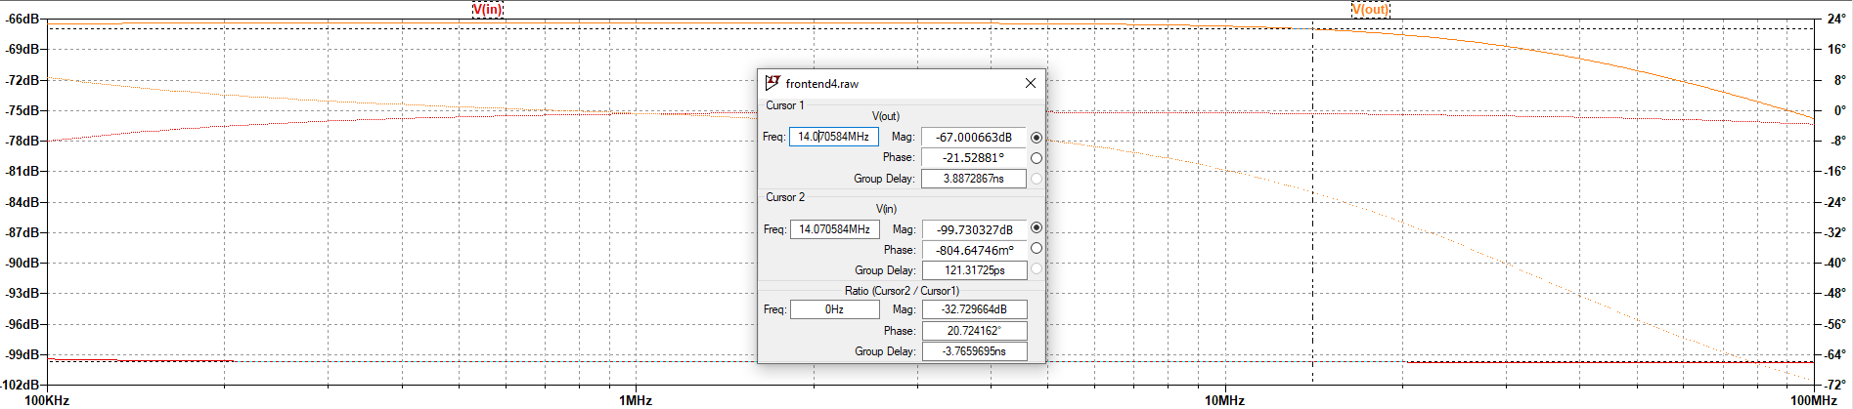Image resolution: width=1853 pixels, height=409 pixels.
Task: Click the V(out) heading under Cursor 1
Action: pyautogui.click(x=886, y=116)
